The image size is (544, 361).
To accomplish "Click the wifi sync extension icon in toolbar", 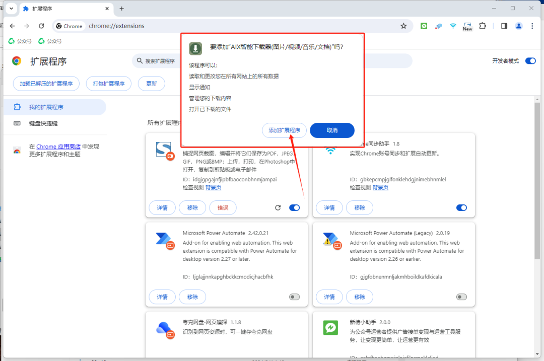I will click(x=453, y=26).
